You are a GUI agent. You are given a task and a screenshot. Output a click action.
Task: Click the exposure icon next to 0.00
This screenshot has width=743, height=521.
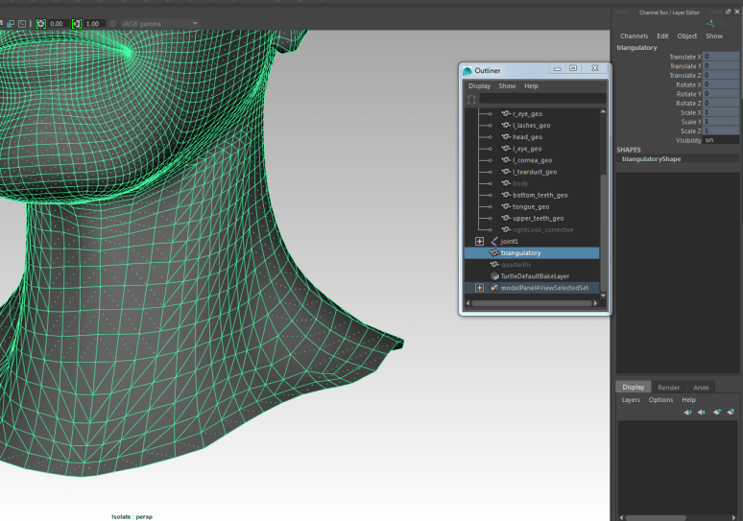coord(41,23)
